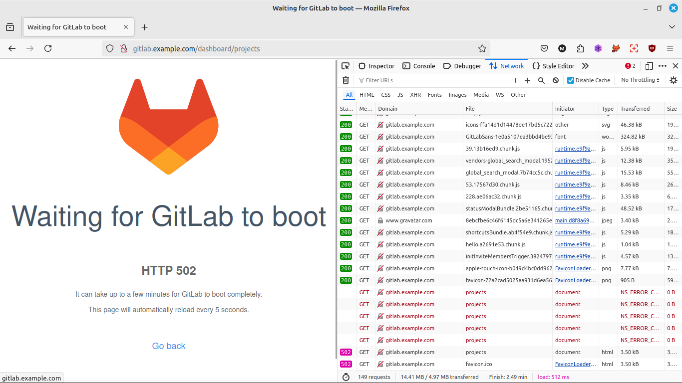The image size is (682, 383).
Task: Click performance analysis stopwatch icon
Action: tap(346, 377)
